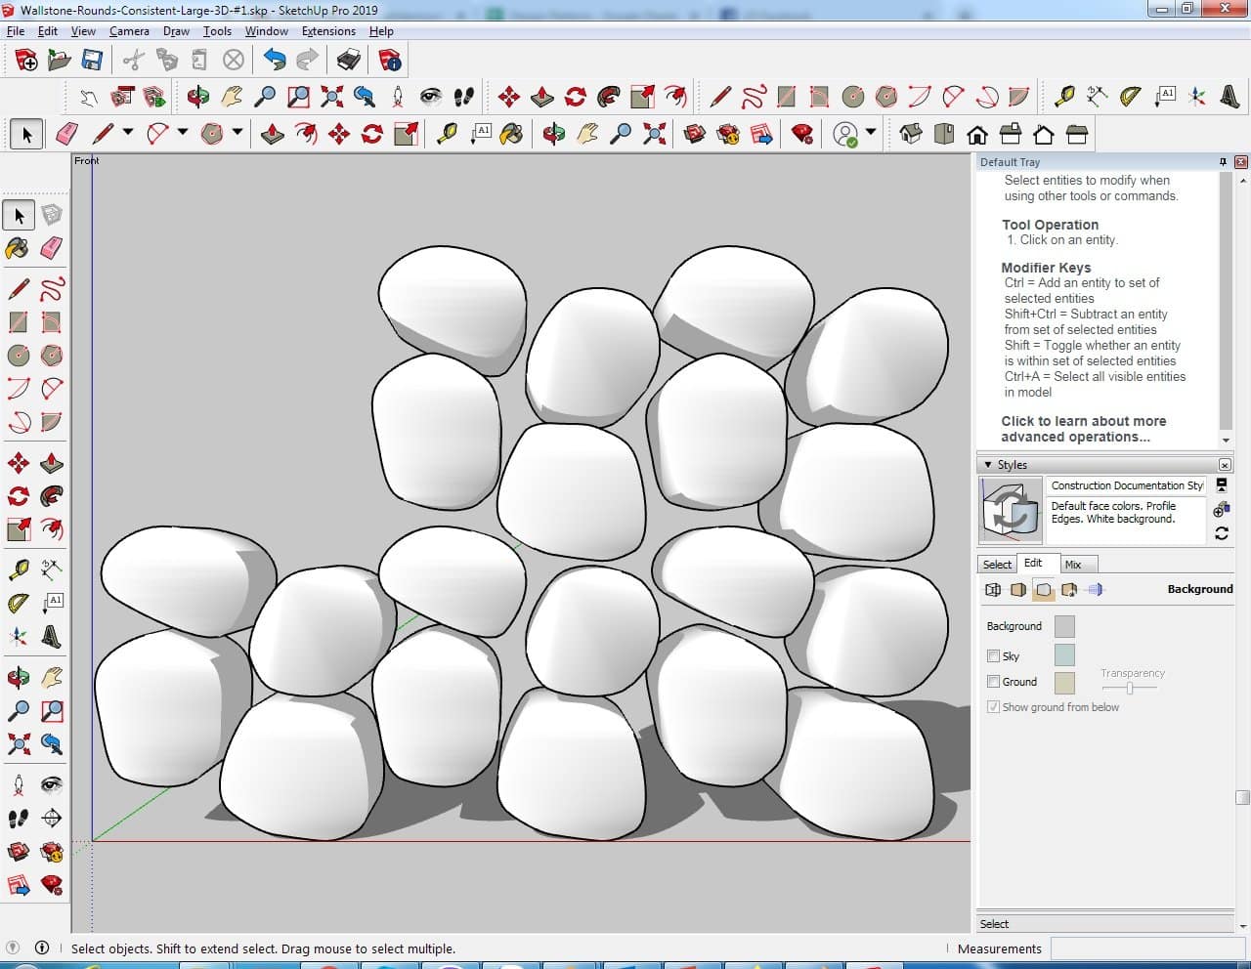Click the Undo arrow icon
Screen dimensions: 1251x969
tap(275, 61)
